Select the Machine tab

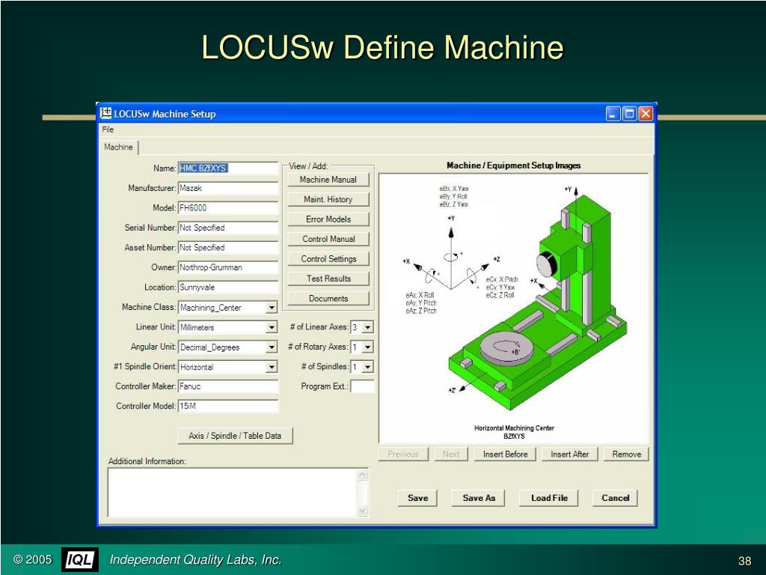click(x=118, y=147)
